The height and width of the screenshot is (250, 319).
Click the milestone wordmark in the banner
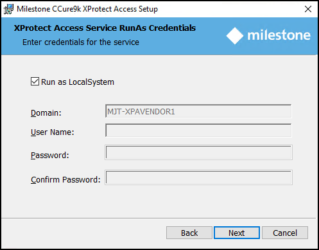tap(279, 35)
